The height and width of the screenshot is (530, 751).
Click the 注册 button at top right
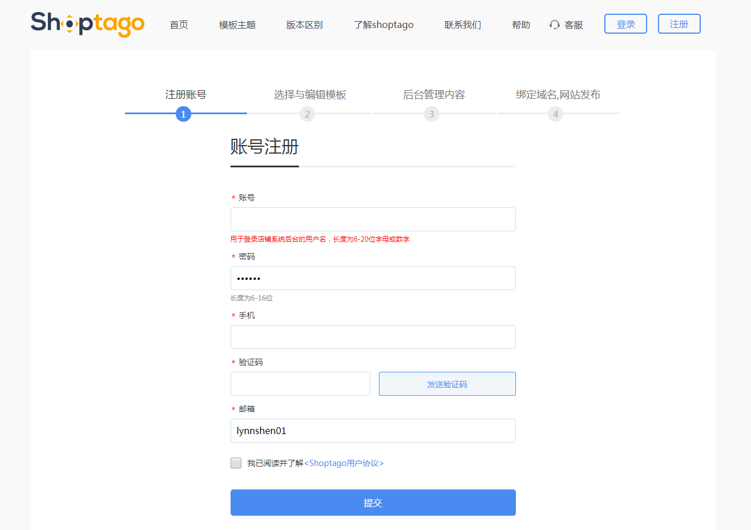point(679,23)
